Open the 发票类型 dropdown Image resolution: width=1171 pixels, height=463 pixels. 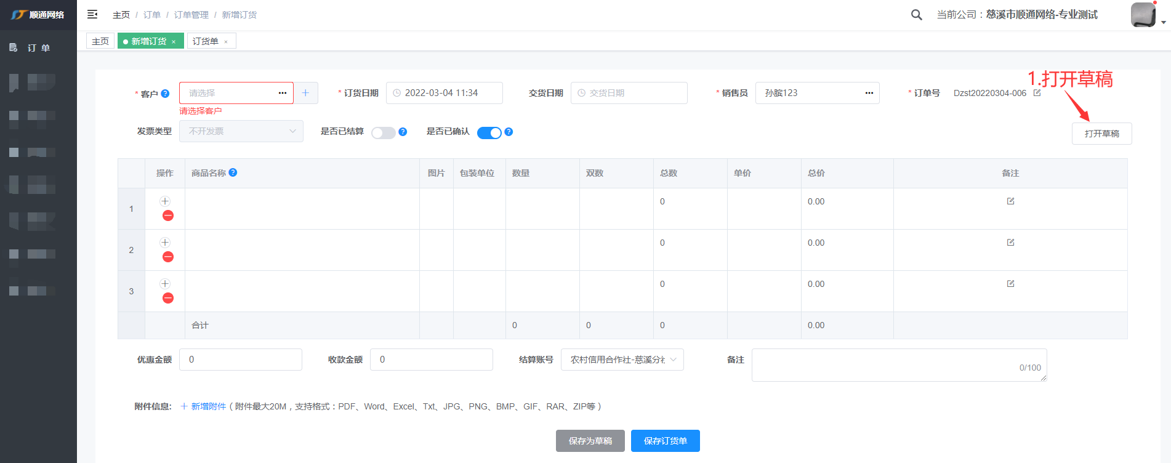(x=241, y=131)
